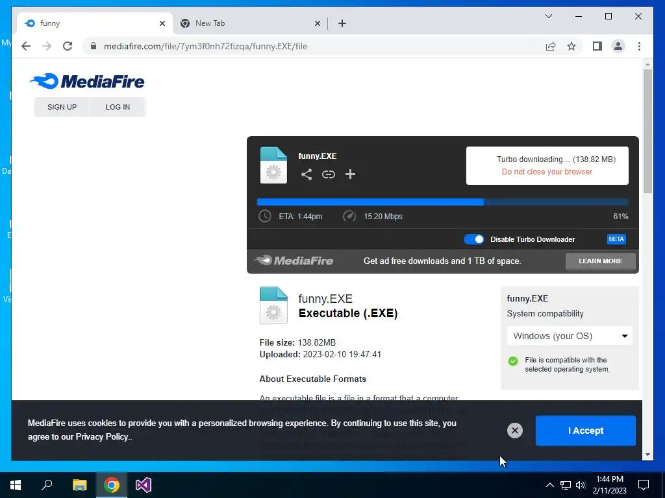The image size is (665, 498).
Task: Click the grey MediaFire logo in ad banner
Action: click(x=294, y=261)
